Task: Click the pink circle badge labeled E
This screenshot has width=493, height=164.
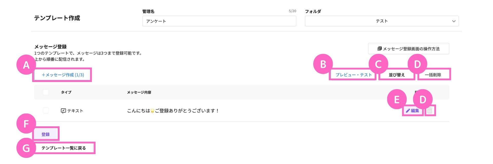Action: pyautogui.click(x=397, y=99)
